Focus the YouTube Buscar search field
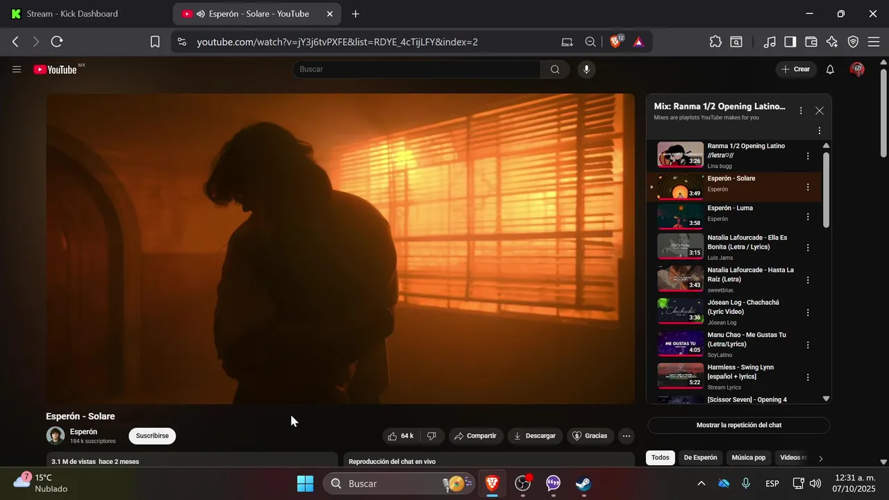889x500 pixels. [417, 69]
